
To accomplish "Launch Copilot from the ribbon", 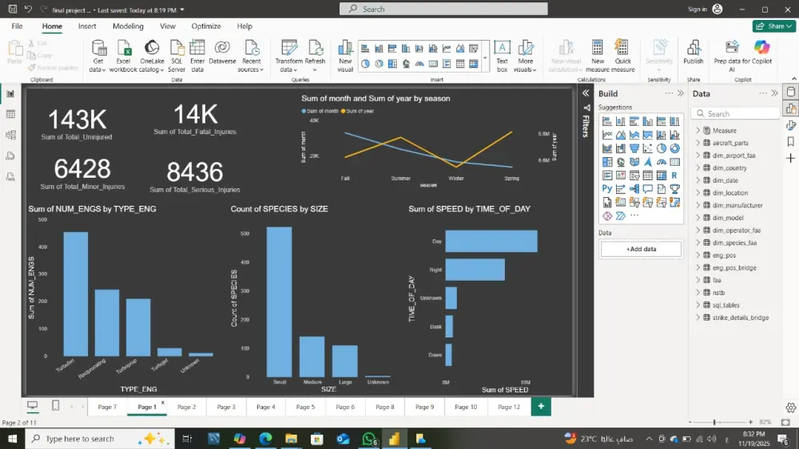I will click(761, 53).
